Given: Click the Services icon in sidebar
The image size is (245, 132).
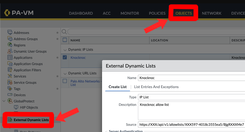Looking at the screenshot, I should coord(10,76).
